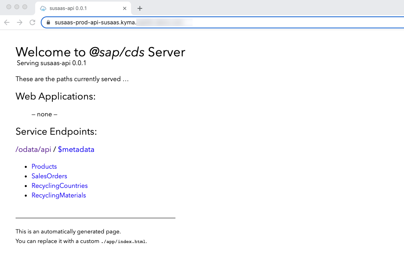Click the 'Welcome to @sap/cds Server' heading
This screenshot has width=404, height=253.
tap(100, 52)
